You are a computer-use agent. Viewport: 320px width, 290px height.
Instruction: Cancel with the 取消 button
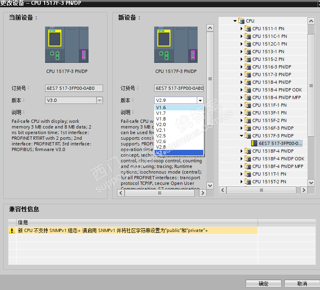(x=302, y=284)
